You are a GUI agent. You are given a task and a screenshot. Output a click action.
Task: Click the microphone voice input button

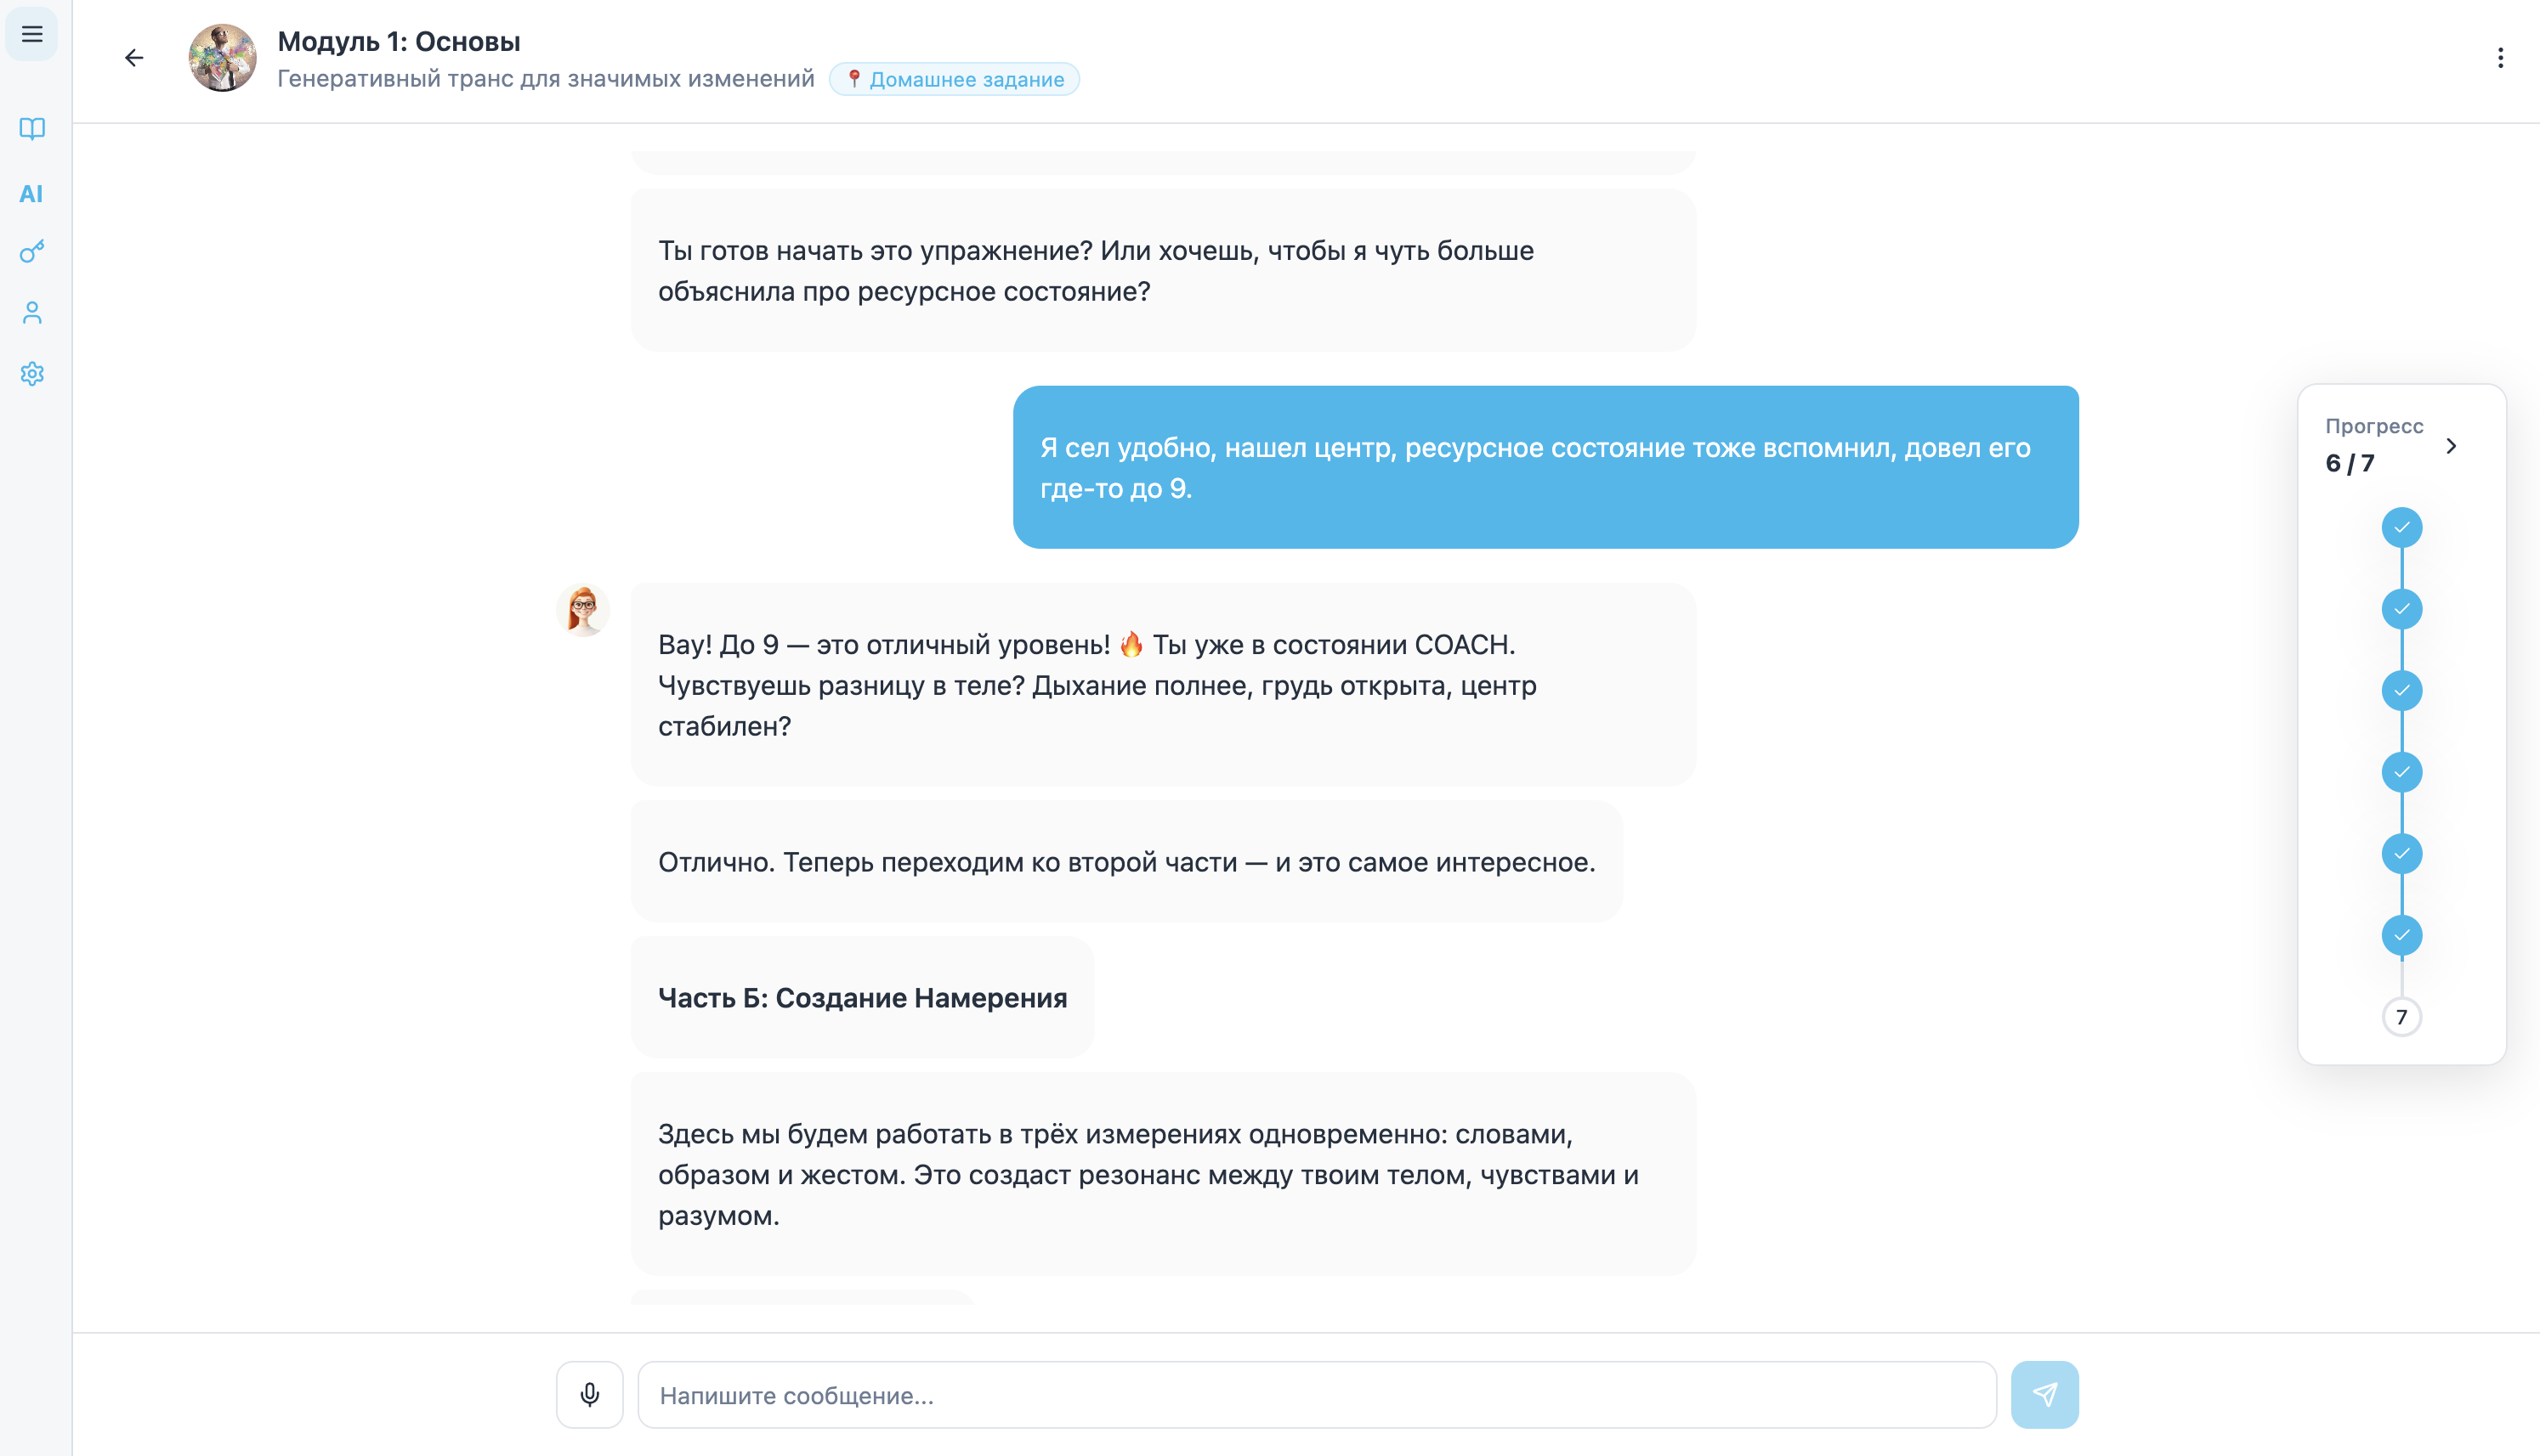coord(589,1394)
